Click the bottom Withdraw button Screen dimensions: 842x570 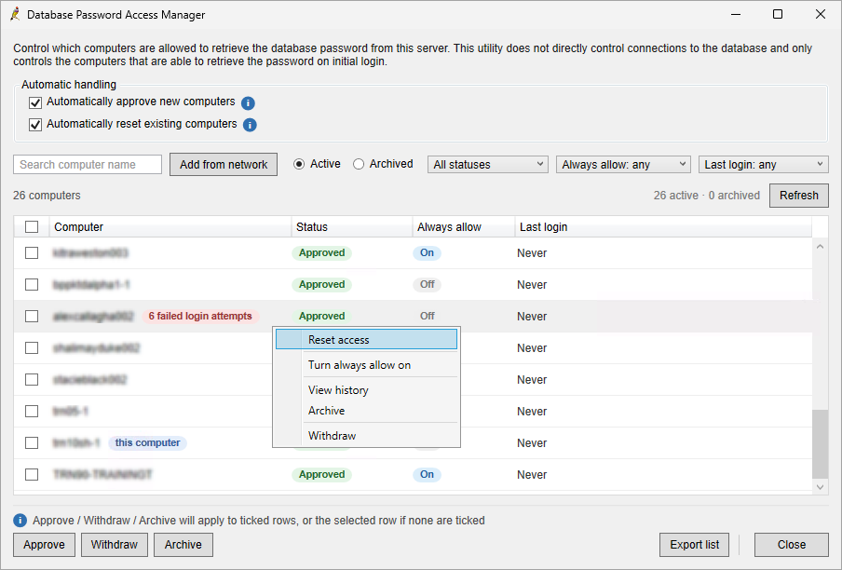pos(115,545)
